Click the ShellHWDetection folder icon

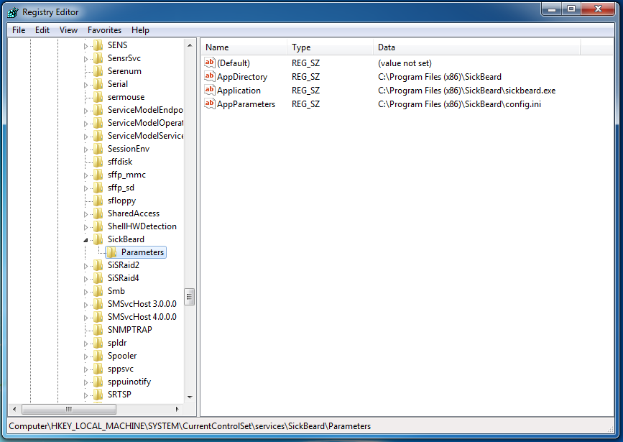(98, 226)
